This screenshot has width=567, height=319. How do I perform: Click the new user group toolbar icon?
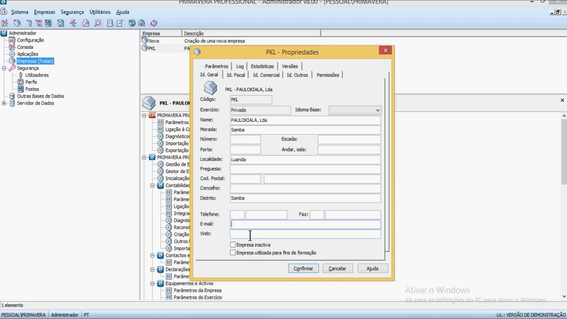click(x=39, y=23)
